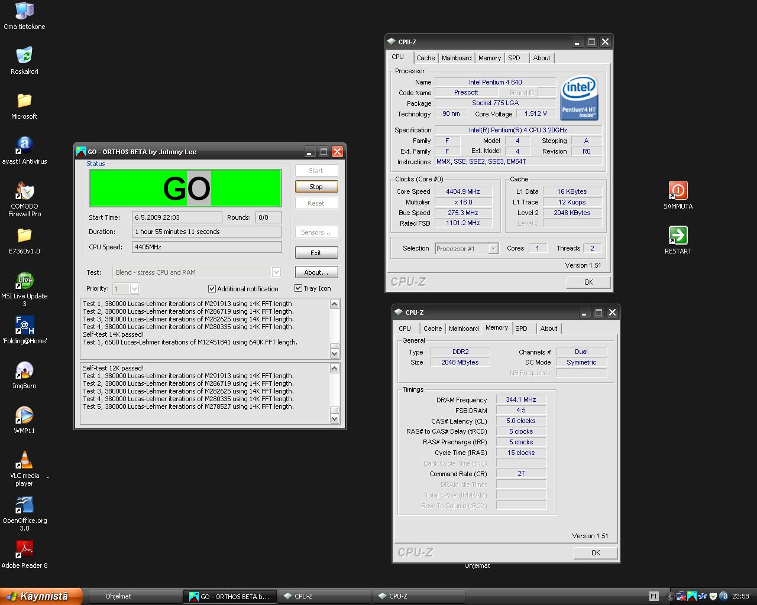Click the Rounds field showing 0/0

pos(268,217)
